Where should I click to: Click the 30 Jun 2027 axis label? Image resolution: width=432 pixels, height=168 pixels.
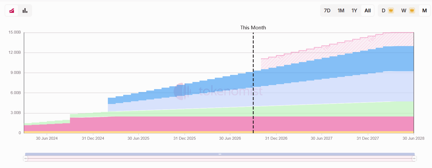click(322, 138)
